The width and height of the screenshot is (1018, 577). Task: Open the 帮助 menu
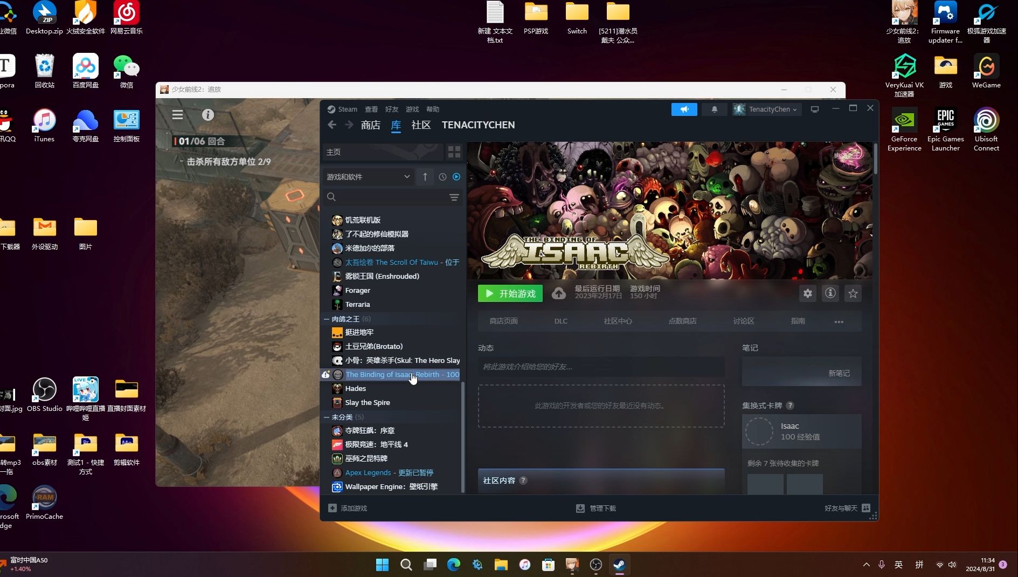[433, 109]
